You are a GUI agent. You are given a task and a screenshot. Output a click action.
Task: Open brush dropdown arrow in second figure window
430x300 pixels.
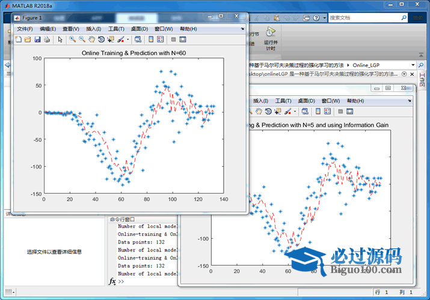295,112
